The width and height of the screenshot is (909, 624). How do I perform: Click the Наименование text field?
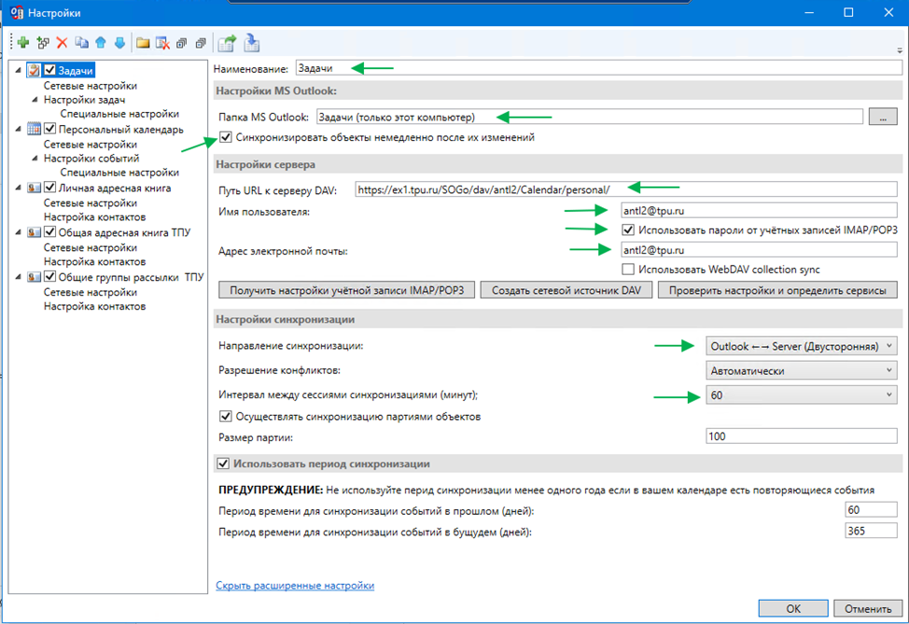tap(598, 68)
